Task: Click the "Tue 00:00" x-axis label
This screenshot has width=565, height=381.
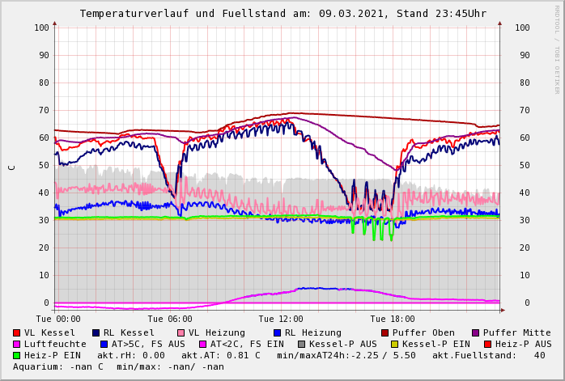Action: tap(58, 319)
